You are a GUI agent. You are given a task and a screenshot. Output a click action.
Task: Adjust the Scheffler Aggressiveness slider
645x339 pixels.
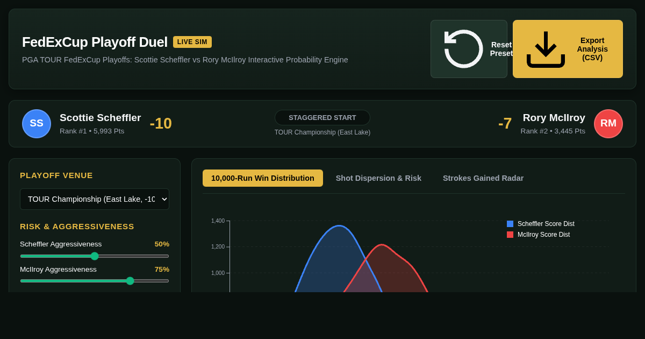pyautogui.click(x=95, y=256)
